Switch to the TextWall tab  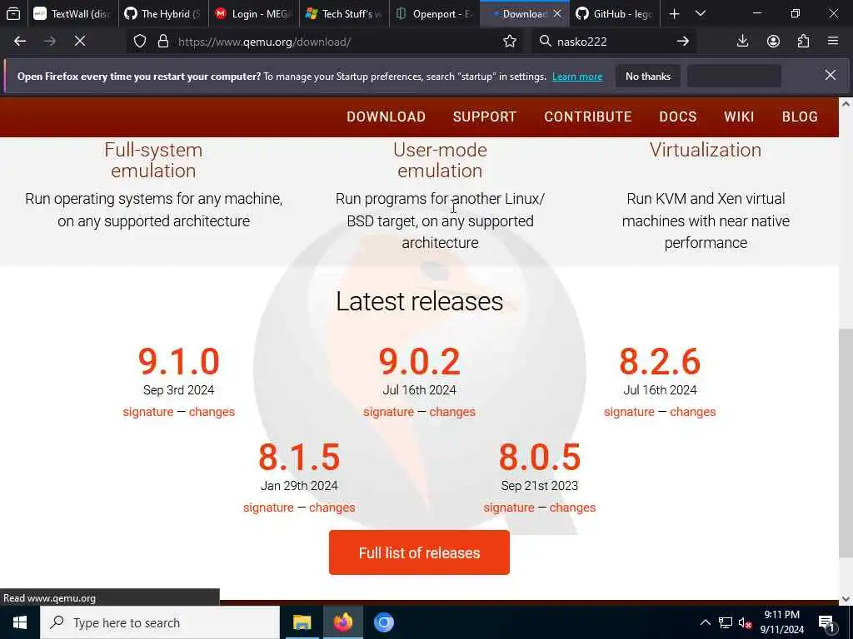(x=72, y=13)
